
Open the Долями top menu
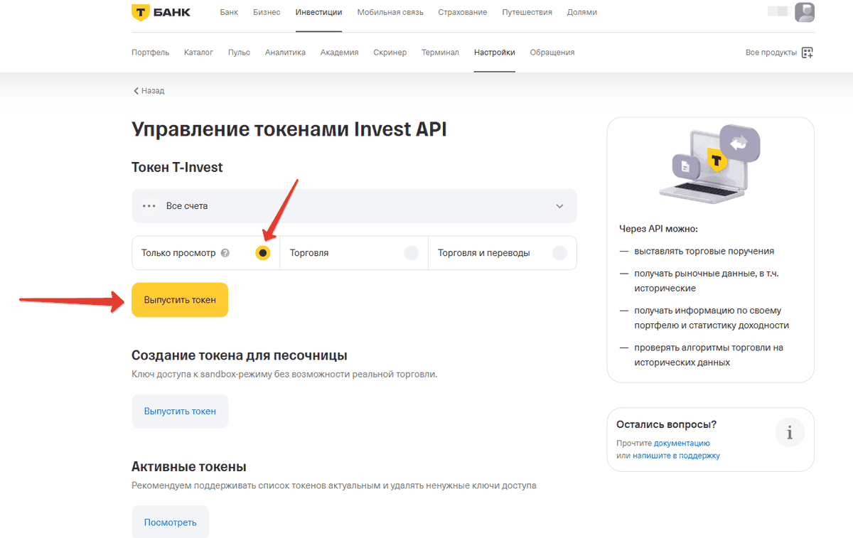pyautogui.click(x=582, y=12)
